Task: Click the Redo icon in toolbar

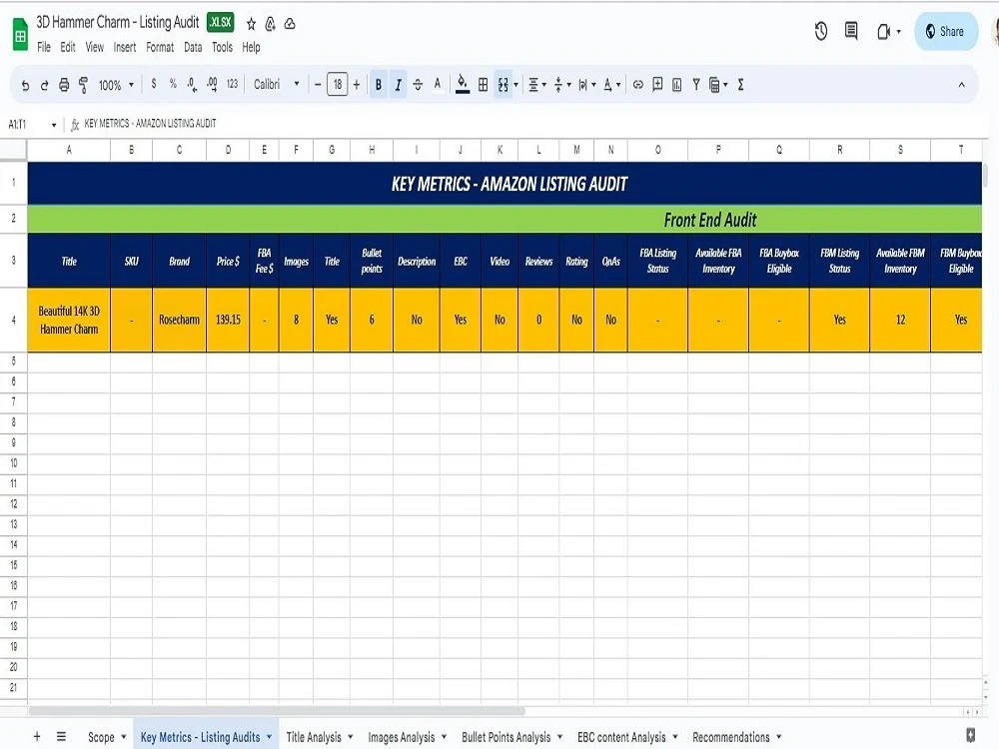Action: [44, 85]
